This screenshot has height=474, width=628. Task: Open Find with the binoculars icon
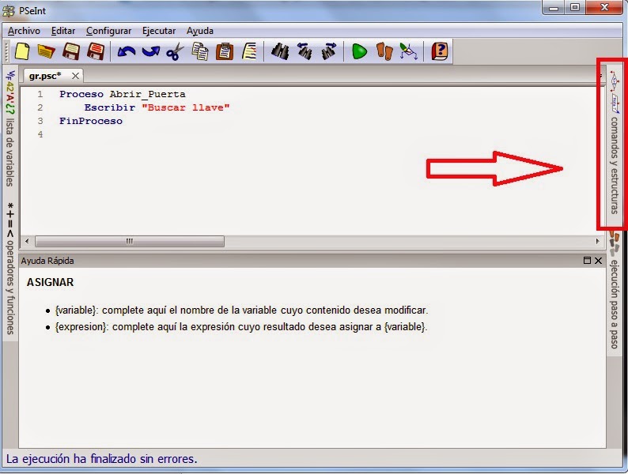pos(280,51)
